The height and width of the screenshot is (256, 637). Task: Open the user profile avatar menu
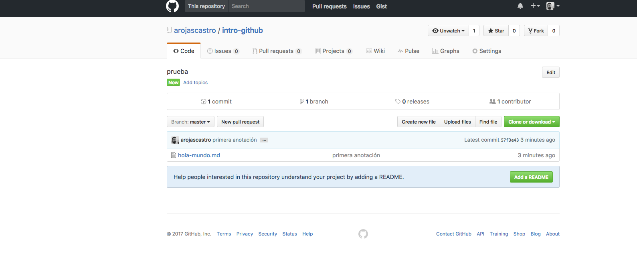click(x=553, y=6)
